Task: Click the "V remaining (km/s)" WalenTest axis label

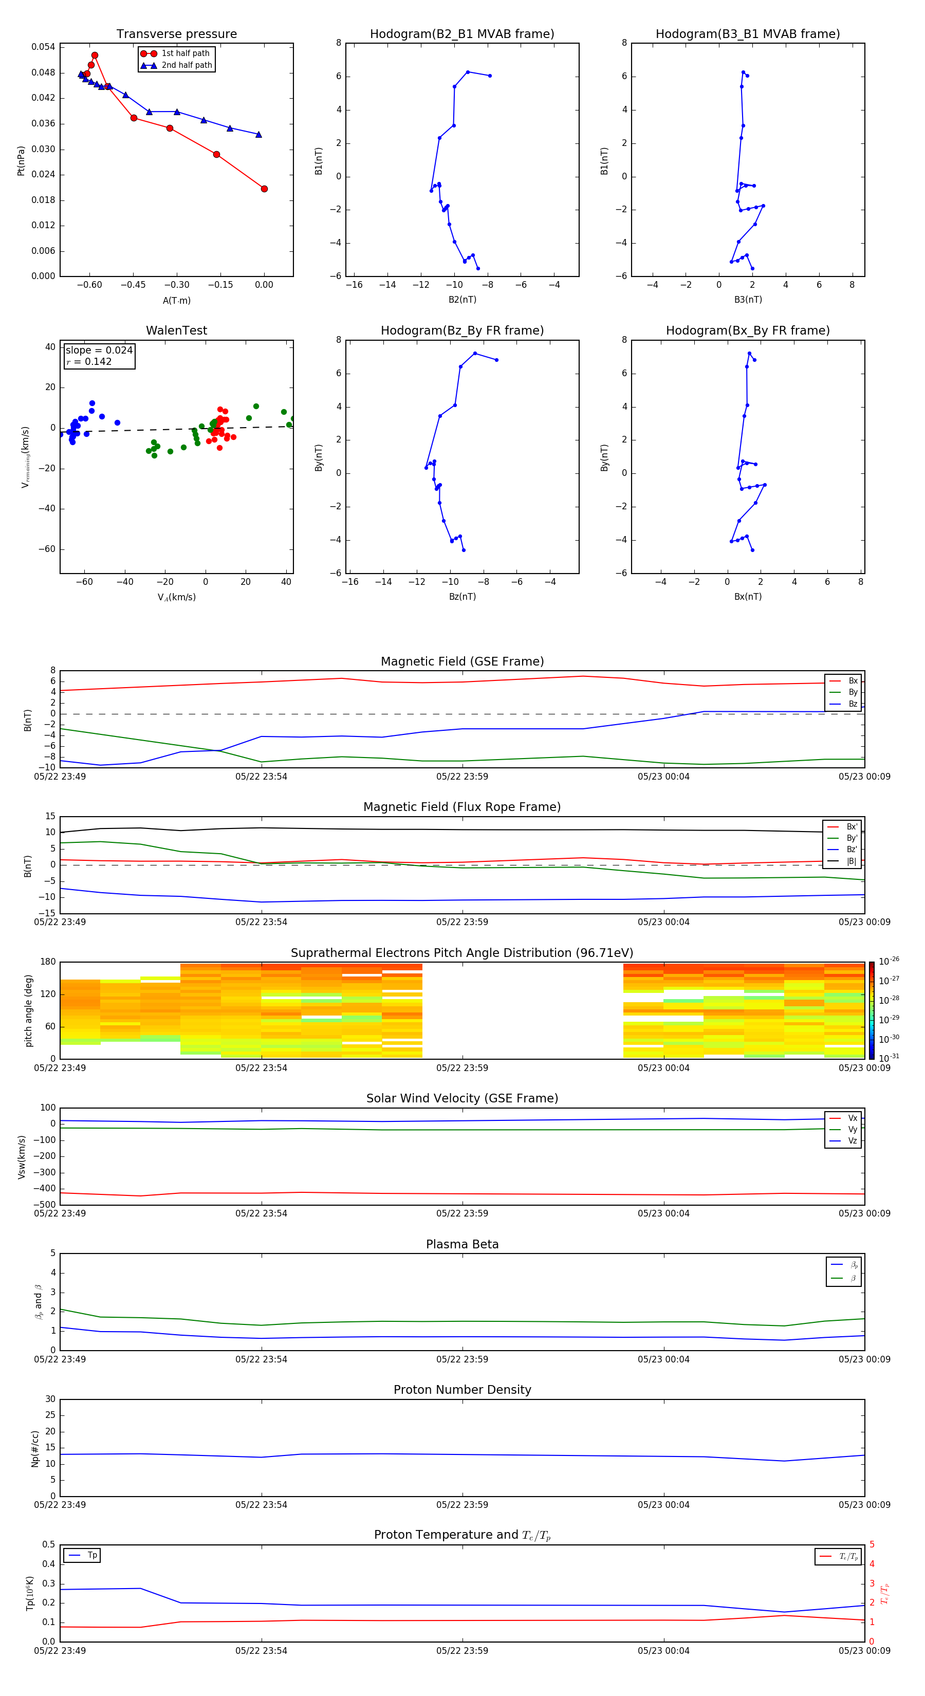Action: pos(25,457)
